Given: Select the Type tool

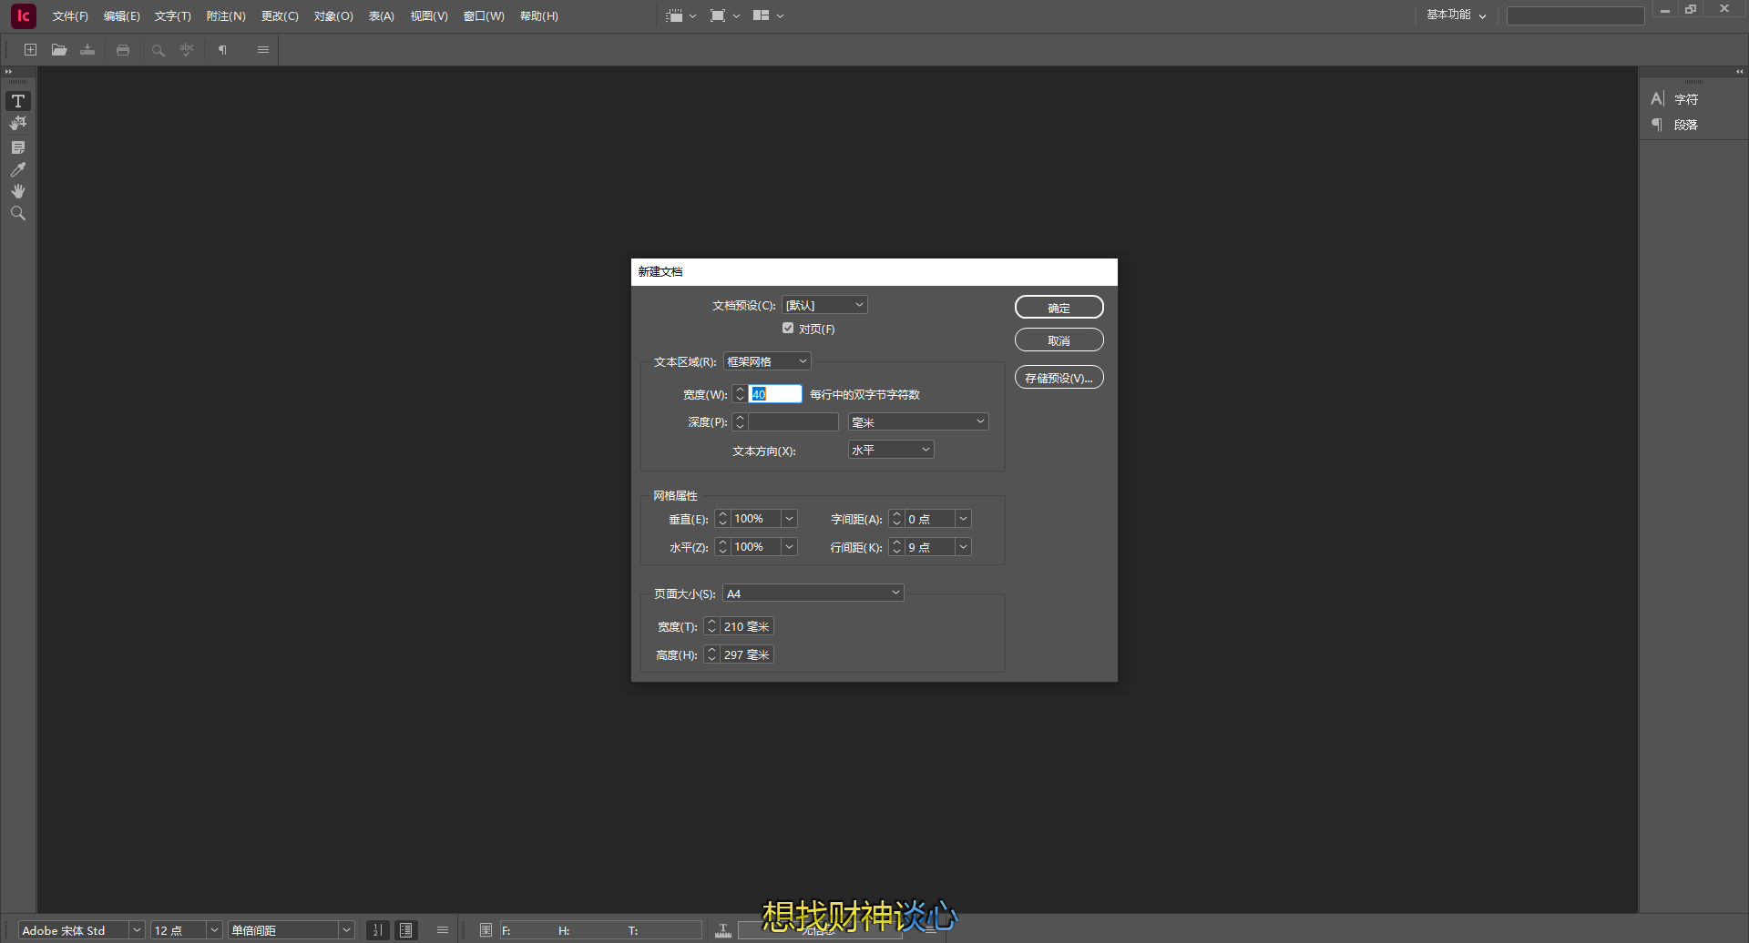Looking at the screenshot, I should 17,101.
